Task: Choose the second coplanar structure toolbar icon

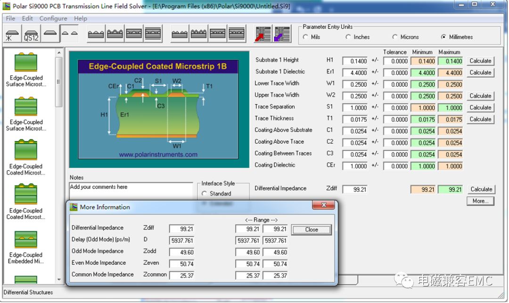Action: pos(115,34)
